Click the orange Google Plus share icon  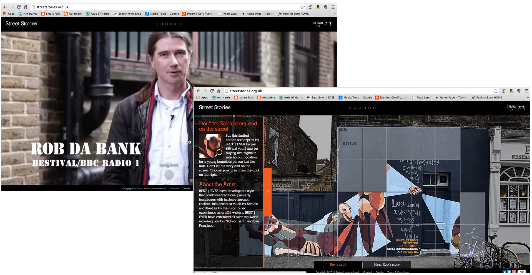click(x=514, y=272)
